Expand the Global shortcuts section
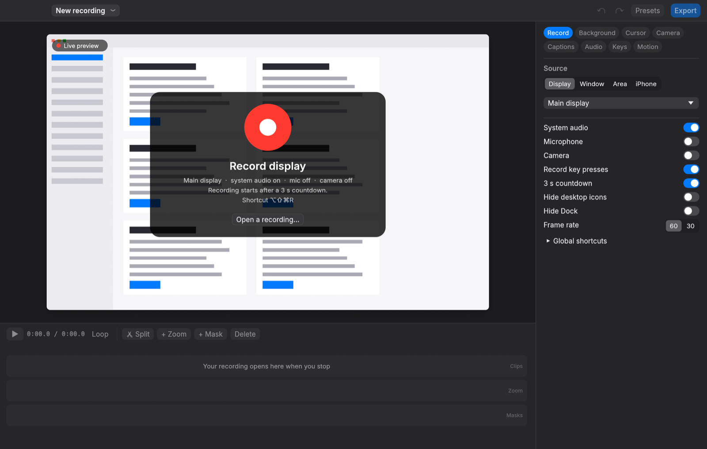 pos(577,241)
